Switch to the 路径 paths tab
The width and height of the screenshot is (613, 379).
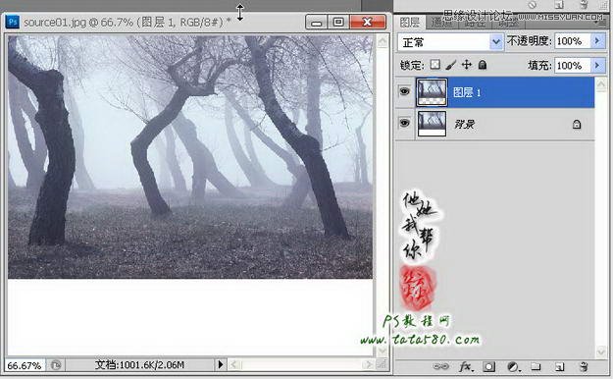476,24
